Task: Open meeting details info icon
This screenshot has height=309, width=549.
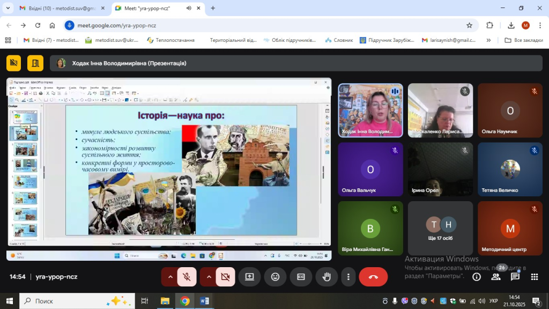Action: 476,277
